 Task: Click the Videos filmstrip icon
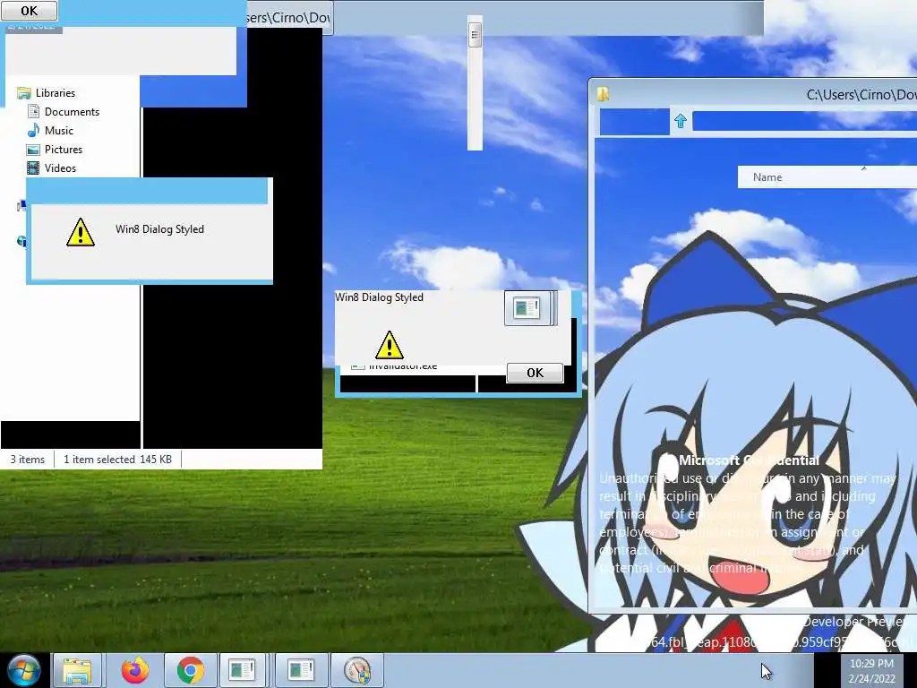[33, 168]
